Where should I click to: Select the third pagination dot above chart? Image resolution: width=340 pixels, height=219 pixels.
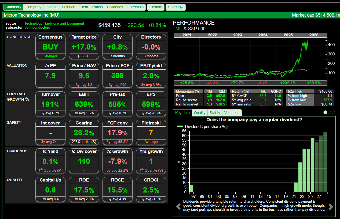point(333,112)
